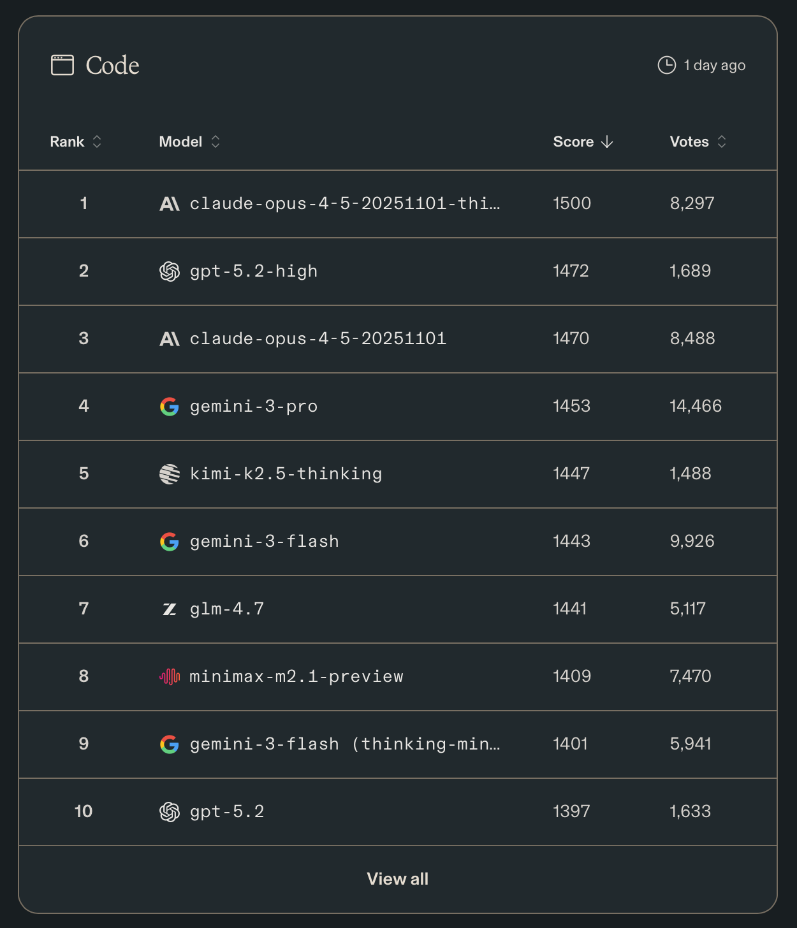The height and width of the screenshot is (928, 797).
Task: Click the '1 day ago' timestamp
Action: tap(714, 64)
